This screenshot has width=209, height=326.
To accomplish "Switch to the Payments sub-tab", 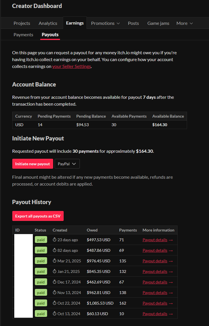I will point(23,35).
